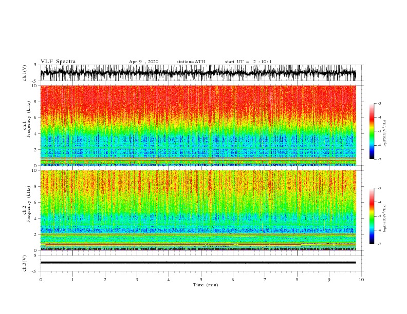Click time-axis tick label "8"
This screenshot has width=407, height=314.
pyautogui.click(x=297, y=280)
